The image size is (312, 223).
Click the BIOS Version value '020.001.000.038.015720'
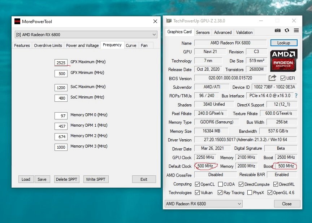(230, 78)
